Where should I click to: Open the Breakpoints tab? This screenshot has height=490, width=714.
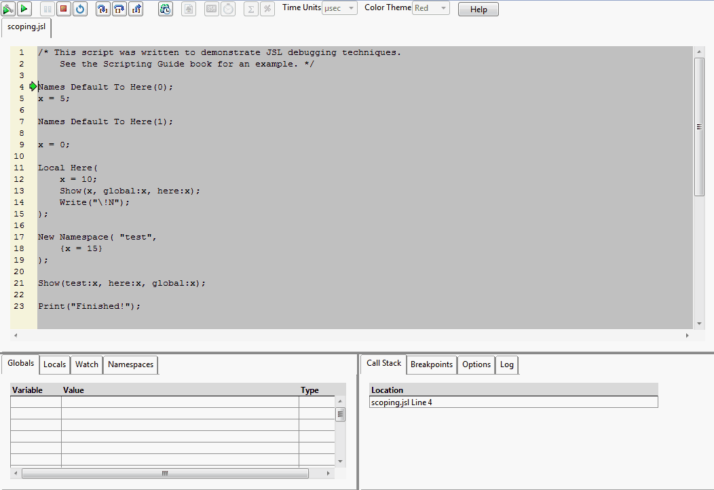(432, 364)
